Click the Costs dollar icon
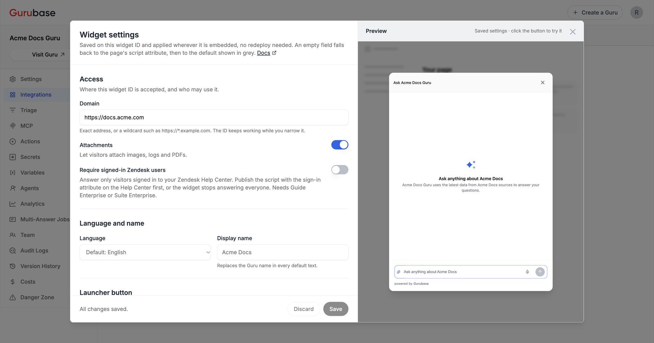The width and height of the screenshot is (654, 343). [x=13, y=282]
